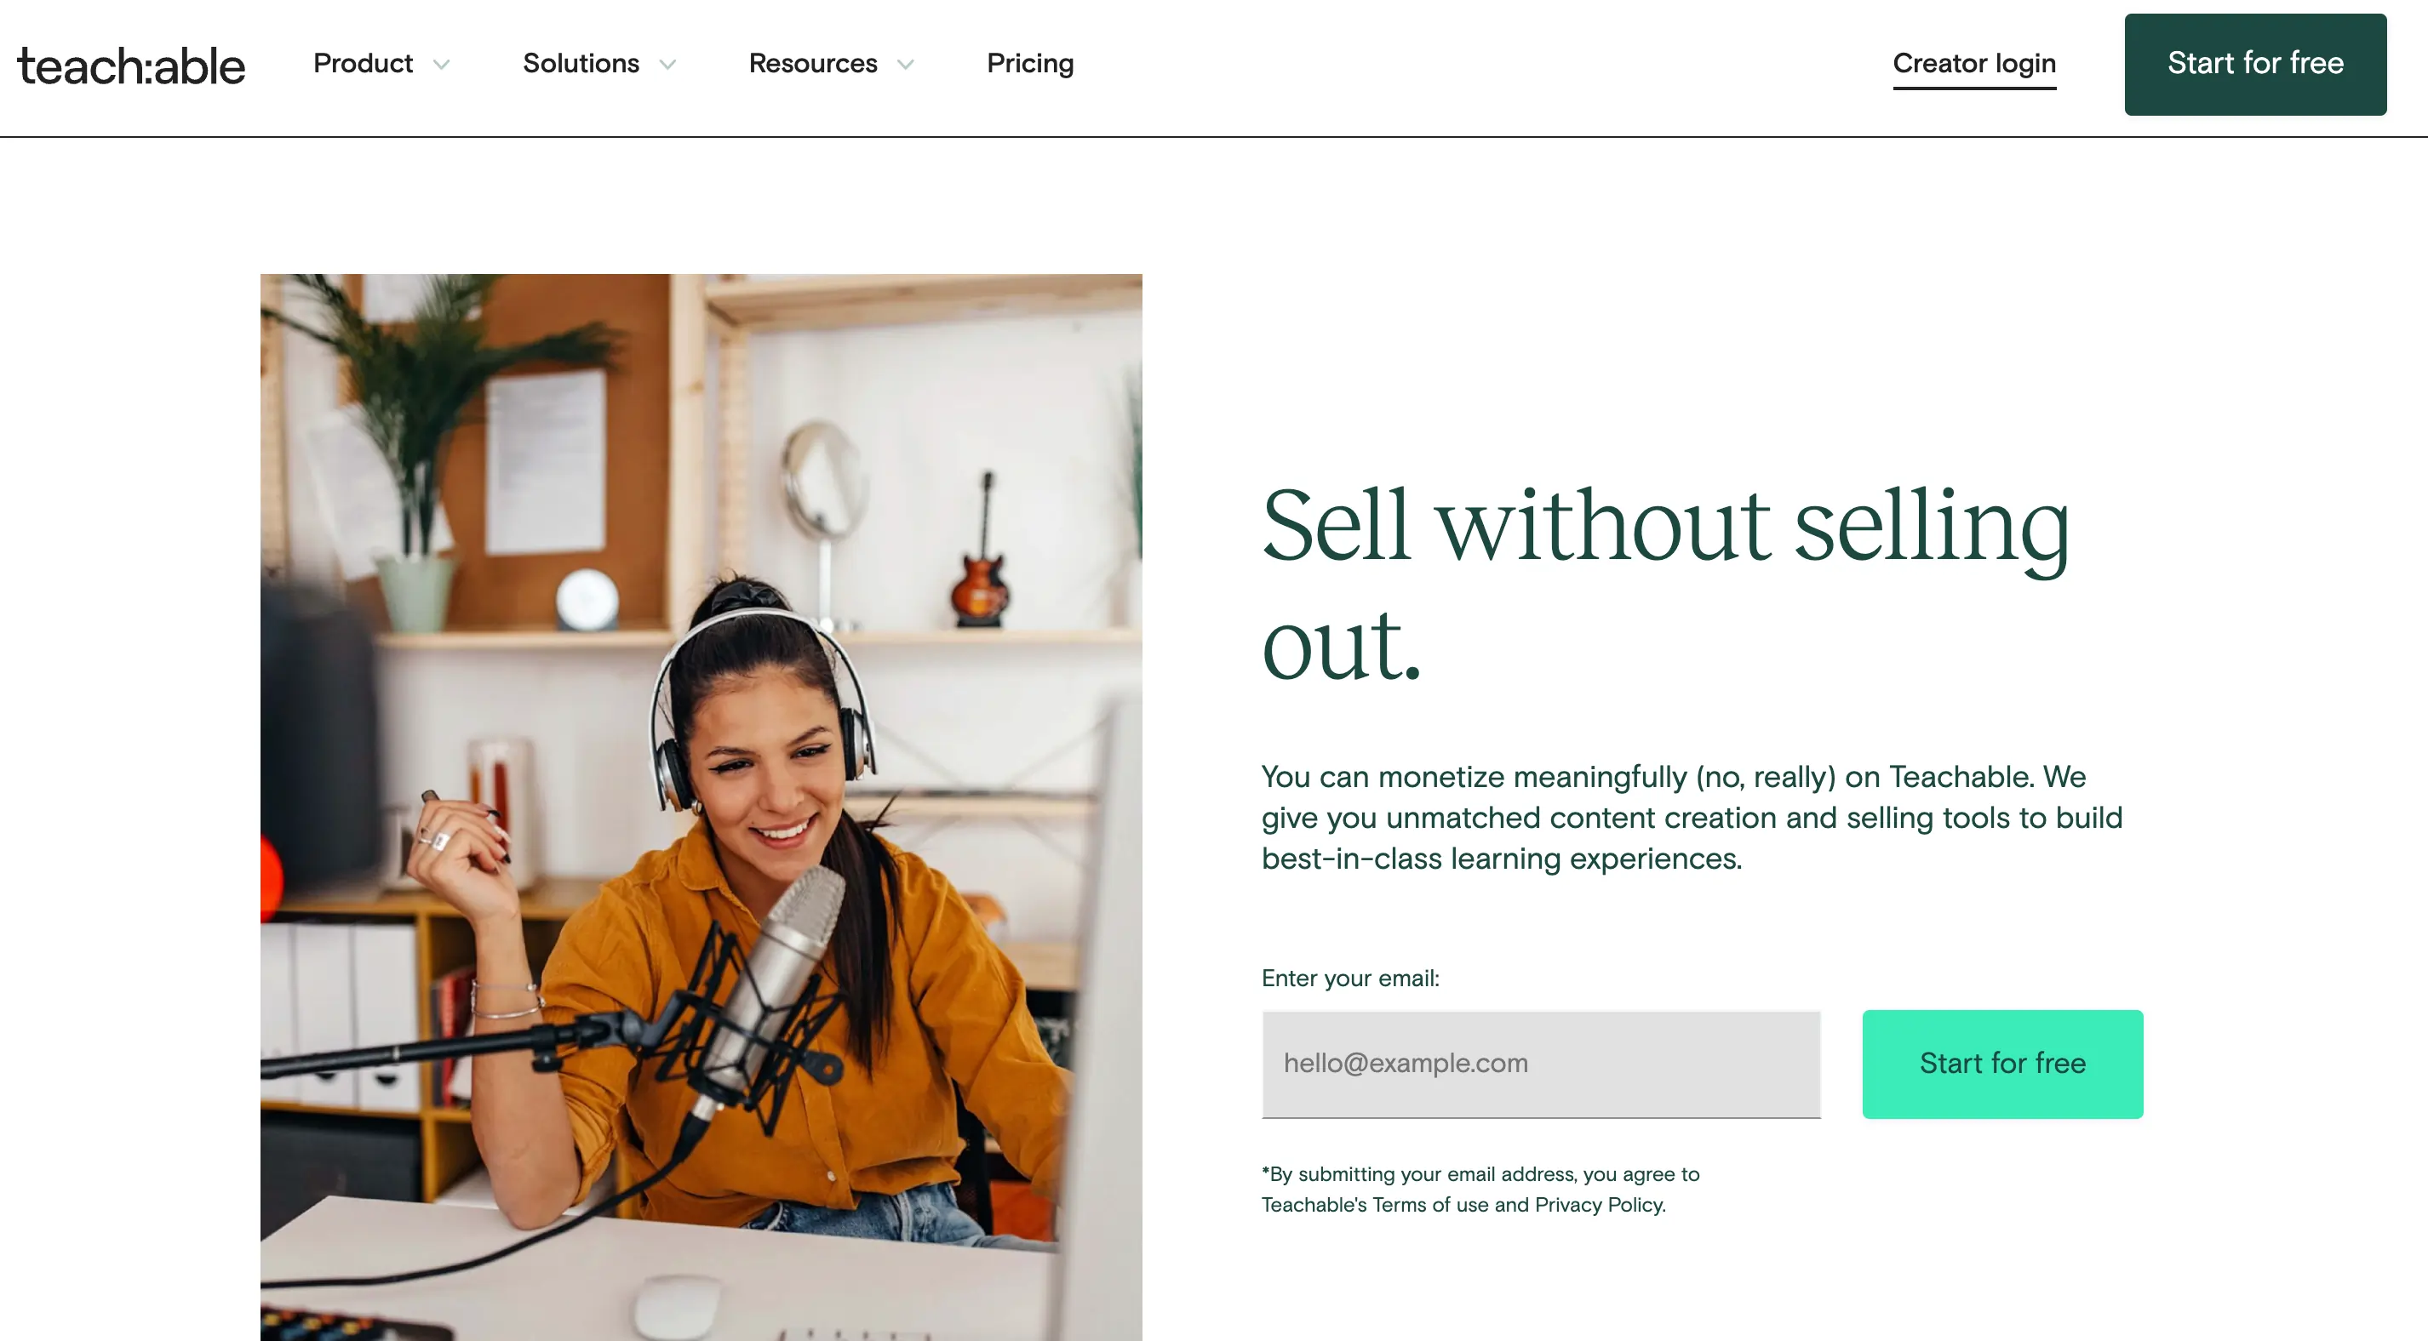Click the miniature guitar on the shelf
The height and width of the screenshot is (1341, 2428).
[982, 556]
